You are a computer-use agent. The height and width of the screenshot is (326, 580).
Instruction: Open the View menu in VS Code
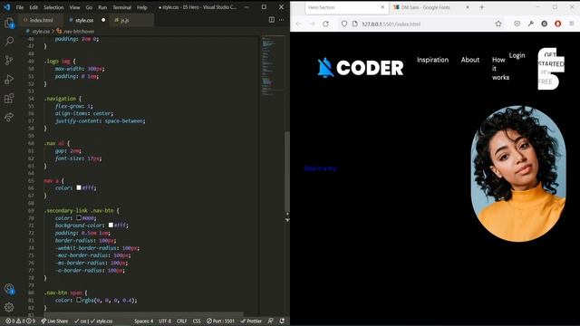point(74,7)
